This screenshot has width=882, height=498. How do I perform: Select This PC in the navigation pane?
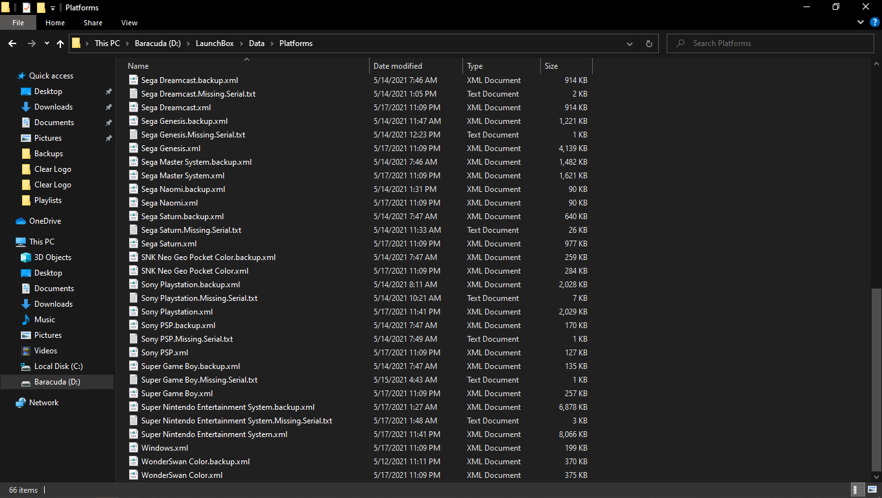point(42,242)
